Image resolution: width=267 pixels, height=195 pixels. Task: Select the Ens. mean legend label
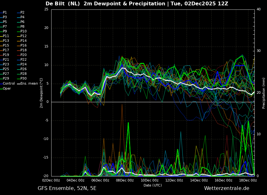coord(29,84)
